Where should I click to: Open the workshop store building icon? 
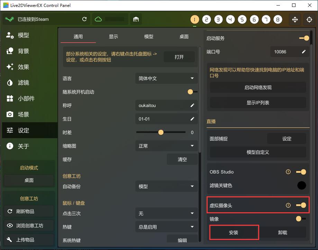136,19
